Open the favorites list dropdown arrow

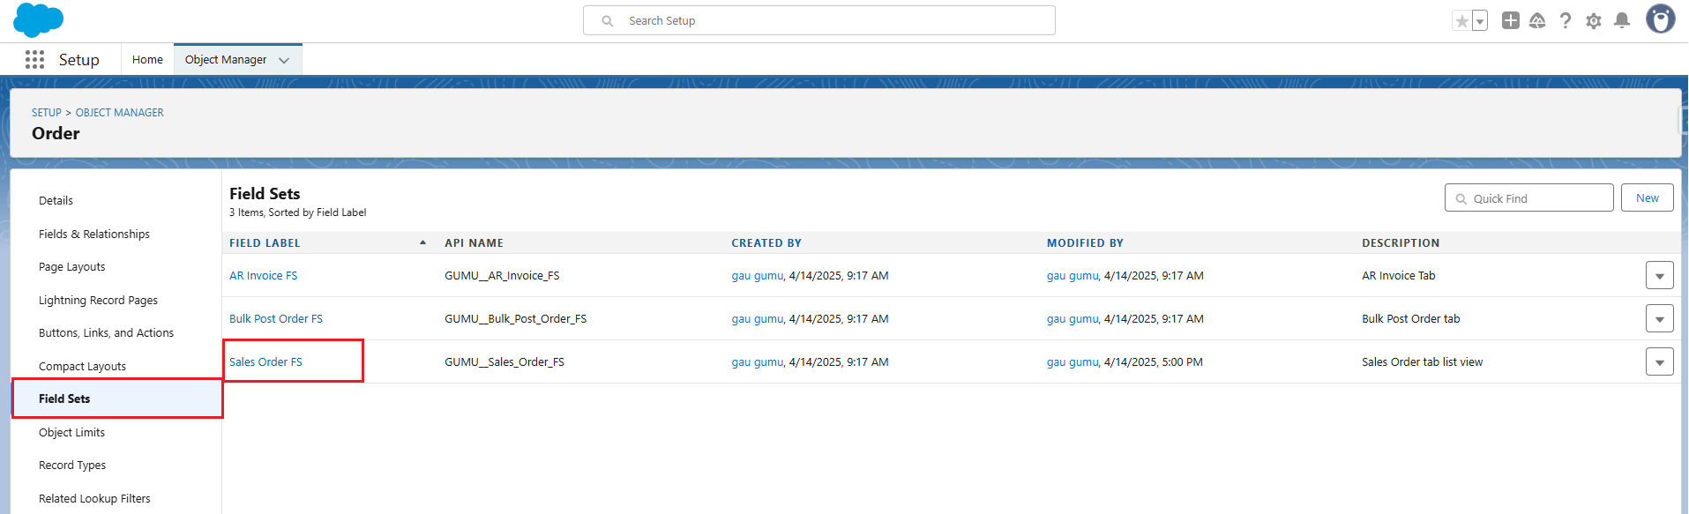[1480, 21]
